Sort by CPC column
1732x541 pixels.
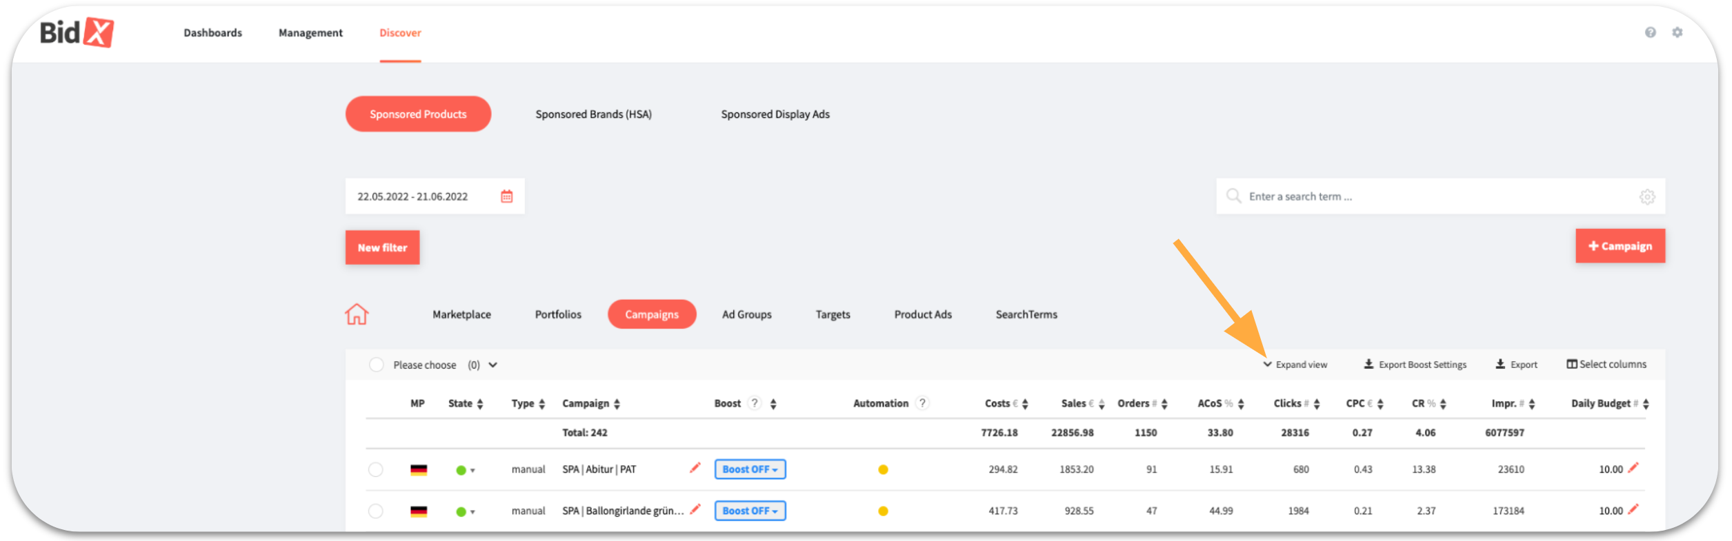(1380, 404)
